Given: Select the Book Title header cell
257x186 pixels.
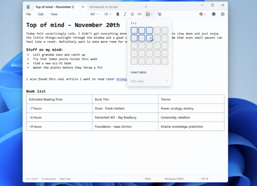Looking at the screenshot, I should click(x=125, y=99).
